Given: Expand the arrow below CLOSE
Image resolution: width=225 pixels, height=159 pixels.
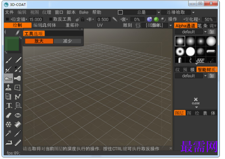Looking at the screenshot, I should (196, 107).
